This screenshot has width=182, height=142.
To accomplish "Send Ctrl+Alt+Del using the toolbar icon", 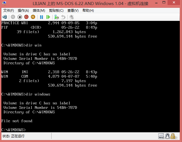I will click(5, 17).
